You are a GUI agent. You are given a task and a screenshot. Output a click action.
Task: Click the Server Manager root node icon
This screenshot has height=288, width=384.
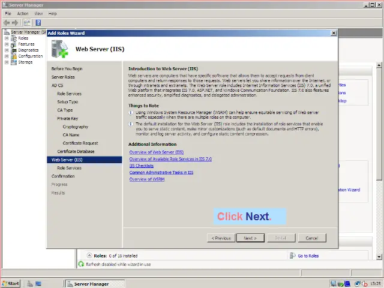tap(7, 32)
